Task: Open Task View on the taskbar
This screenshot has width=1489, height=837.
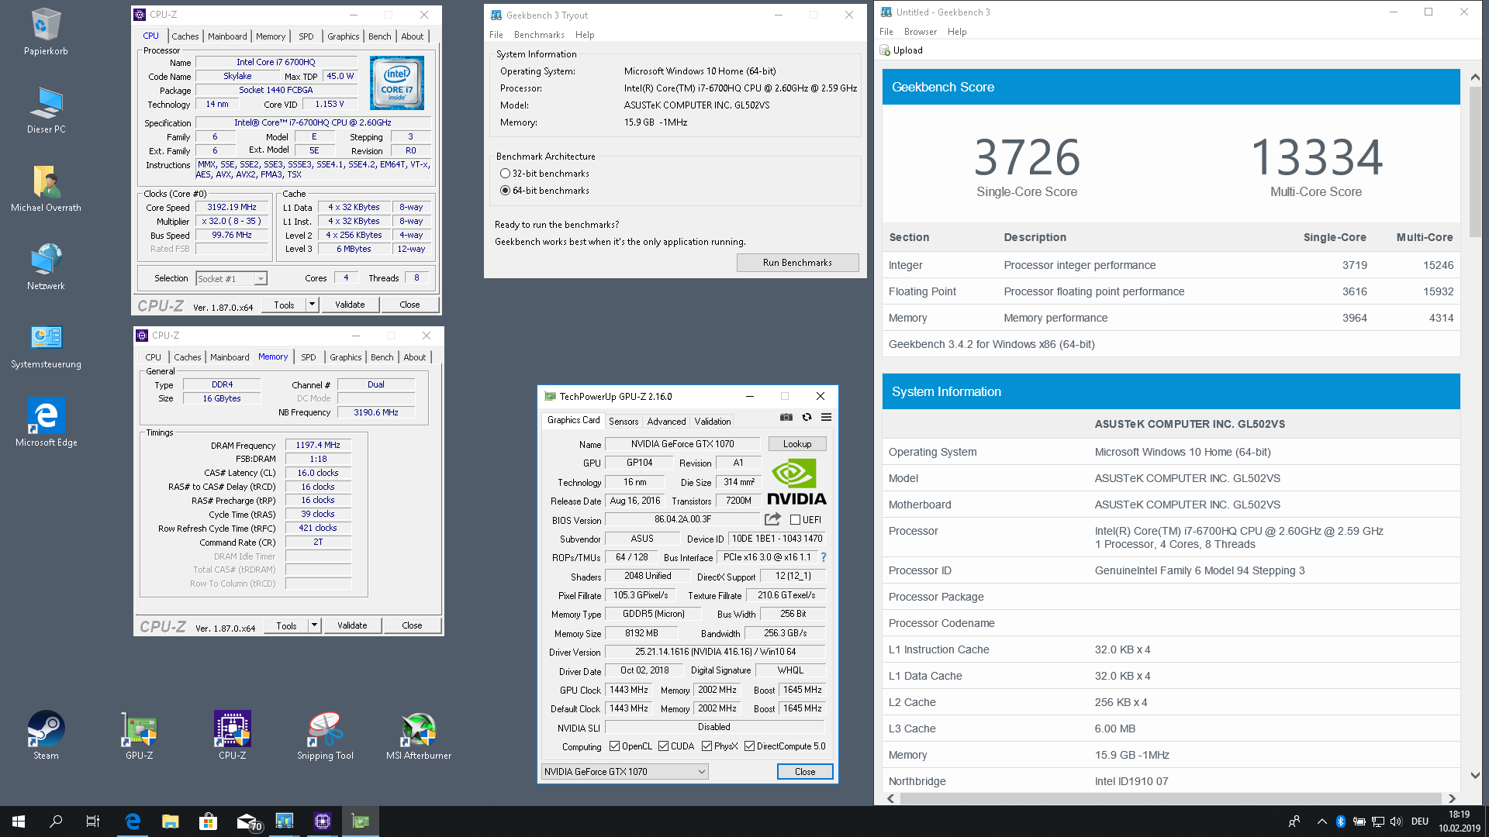Action: (93, 821)
